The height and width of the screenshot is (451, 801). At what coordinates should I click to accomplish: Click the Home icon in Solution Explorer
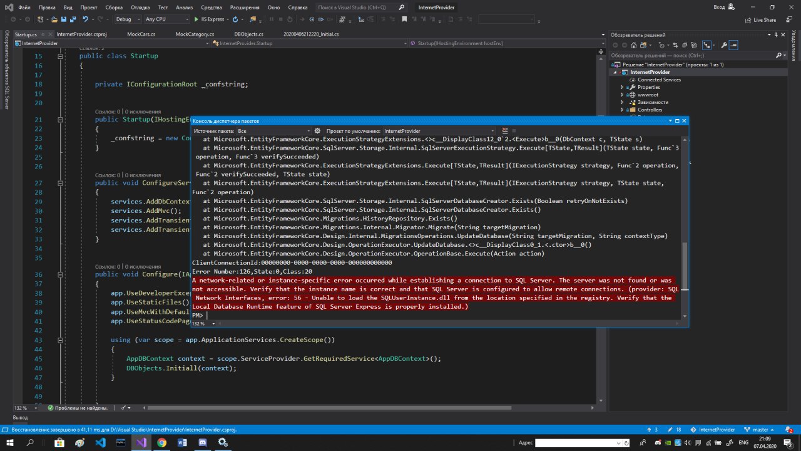click(634, 45)
